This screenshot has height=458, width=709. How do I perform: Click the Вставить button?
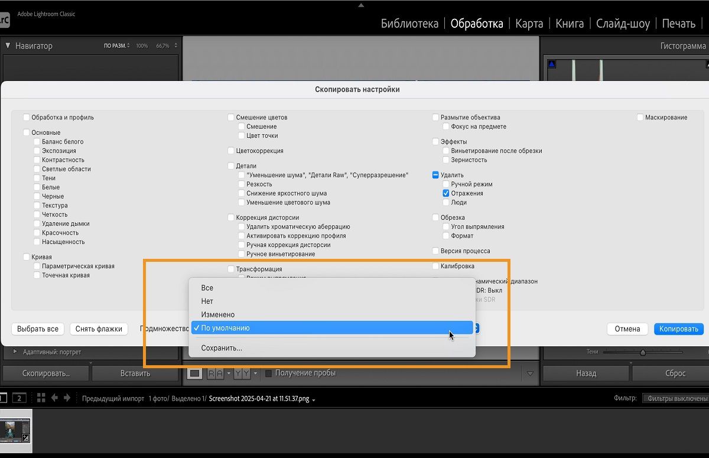point(135,373)
